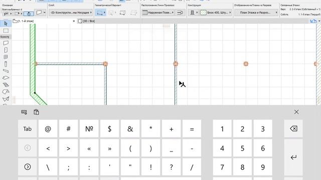Open the keyboard clipboard icon

(x=36, y=112)
